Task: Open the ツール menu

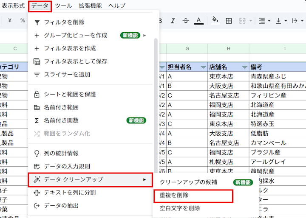Action: (x=63, y=6)
